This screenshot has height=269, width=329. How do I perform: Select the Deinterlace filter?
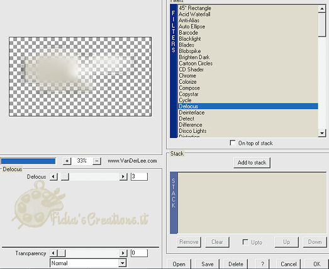(x=248, y=112)
